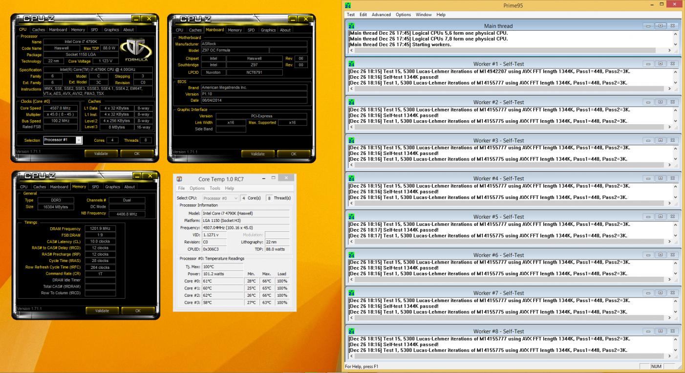Open Prime95's Help menu
Image resolution: width=685 pixels, height=373 pixels.
coord(441,15)
